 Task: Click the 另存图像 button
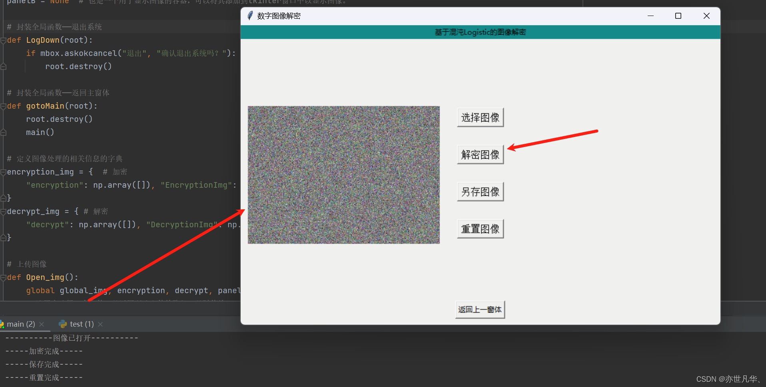pos(480,192)
